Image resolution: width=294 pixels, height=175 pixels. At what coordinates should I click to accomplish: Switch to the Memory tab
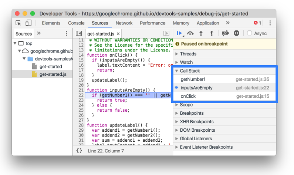(181, 23)
